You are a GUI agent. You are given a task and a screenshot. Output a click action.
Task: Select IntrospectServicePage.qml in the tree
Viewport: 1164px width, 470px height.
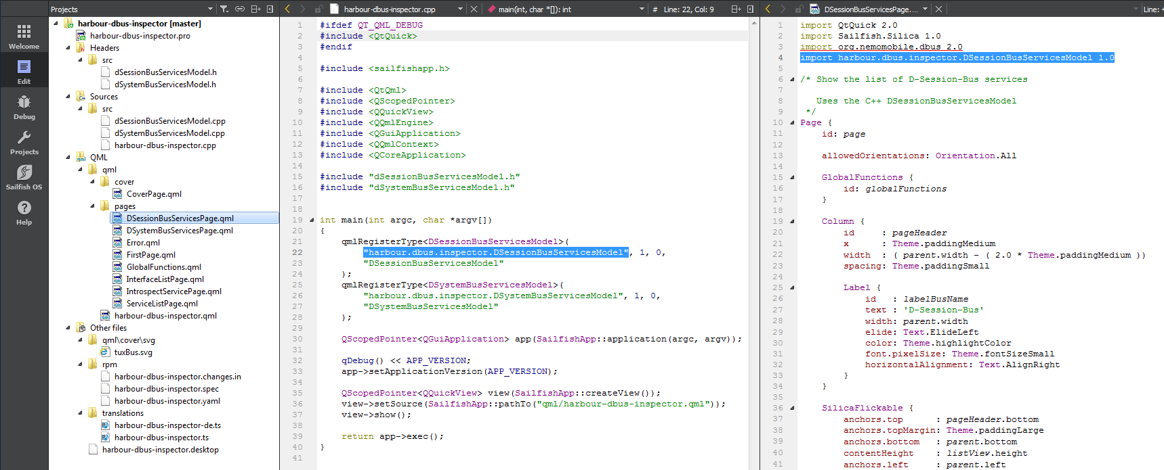point(173,291)
